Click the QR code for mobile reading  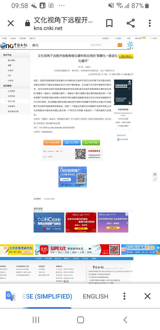pos(81,154)
